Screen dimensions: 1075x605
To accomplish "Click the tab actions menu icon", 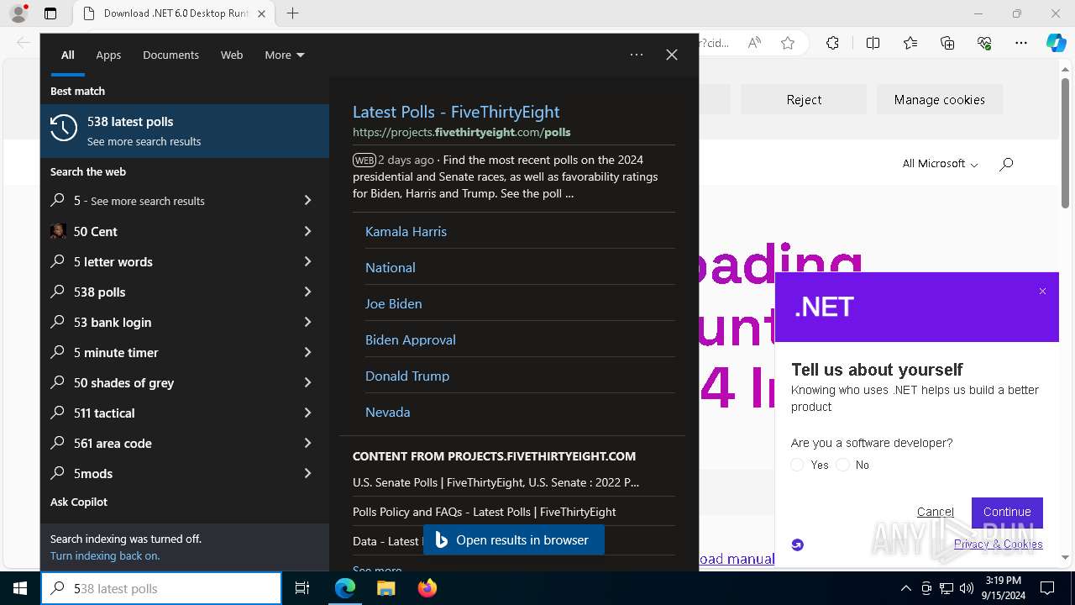I will [x=50, y=13].
